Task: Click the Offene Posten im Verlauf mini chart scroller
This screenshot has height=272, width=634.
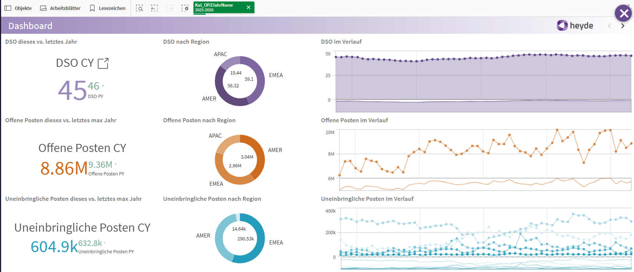Action: tap(485, 184)
